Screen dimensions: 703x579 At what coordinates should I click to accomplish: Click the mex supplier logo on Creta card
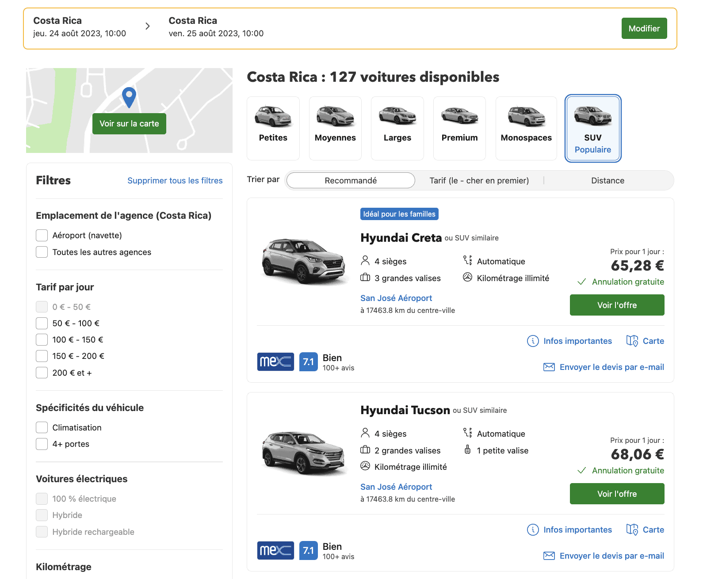coord(275,362)
